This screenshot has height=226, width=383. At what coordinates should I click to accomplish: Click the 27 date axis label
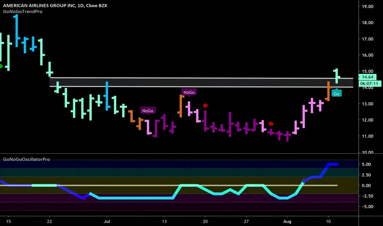point(246,221)
